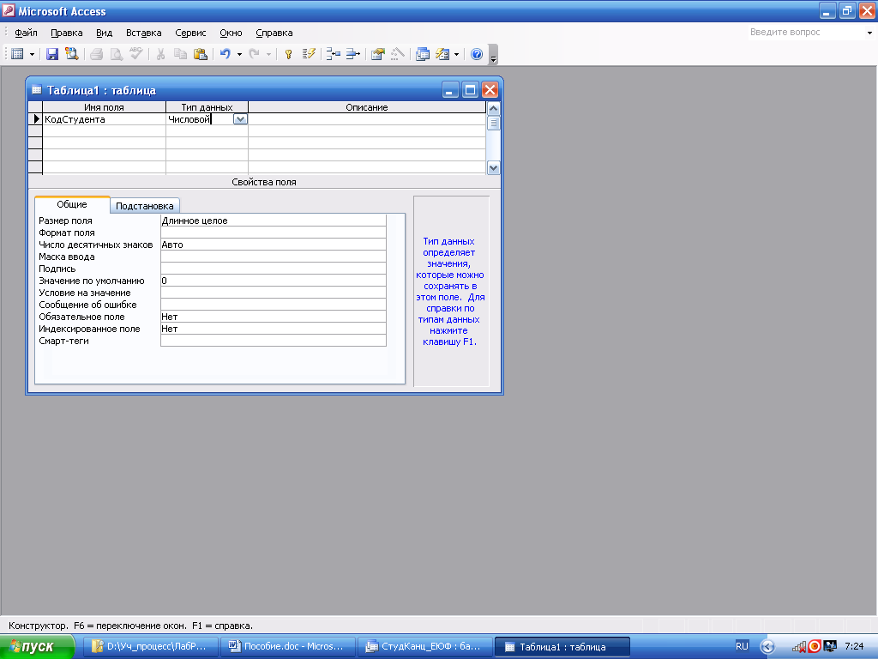Maximize the Таблица1 table window

pos(471,89)
